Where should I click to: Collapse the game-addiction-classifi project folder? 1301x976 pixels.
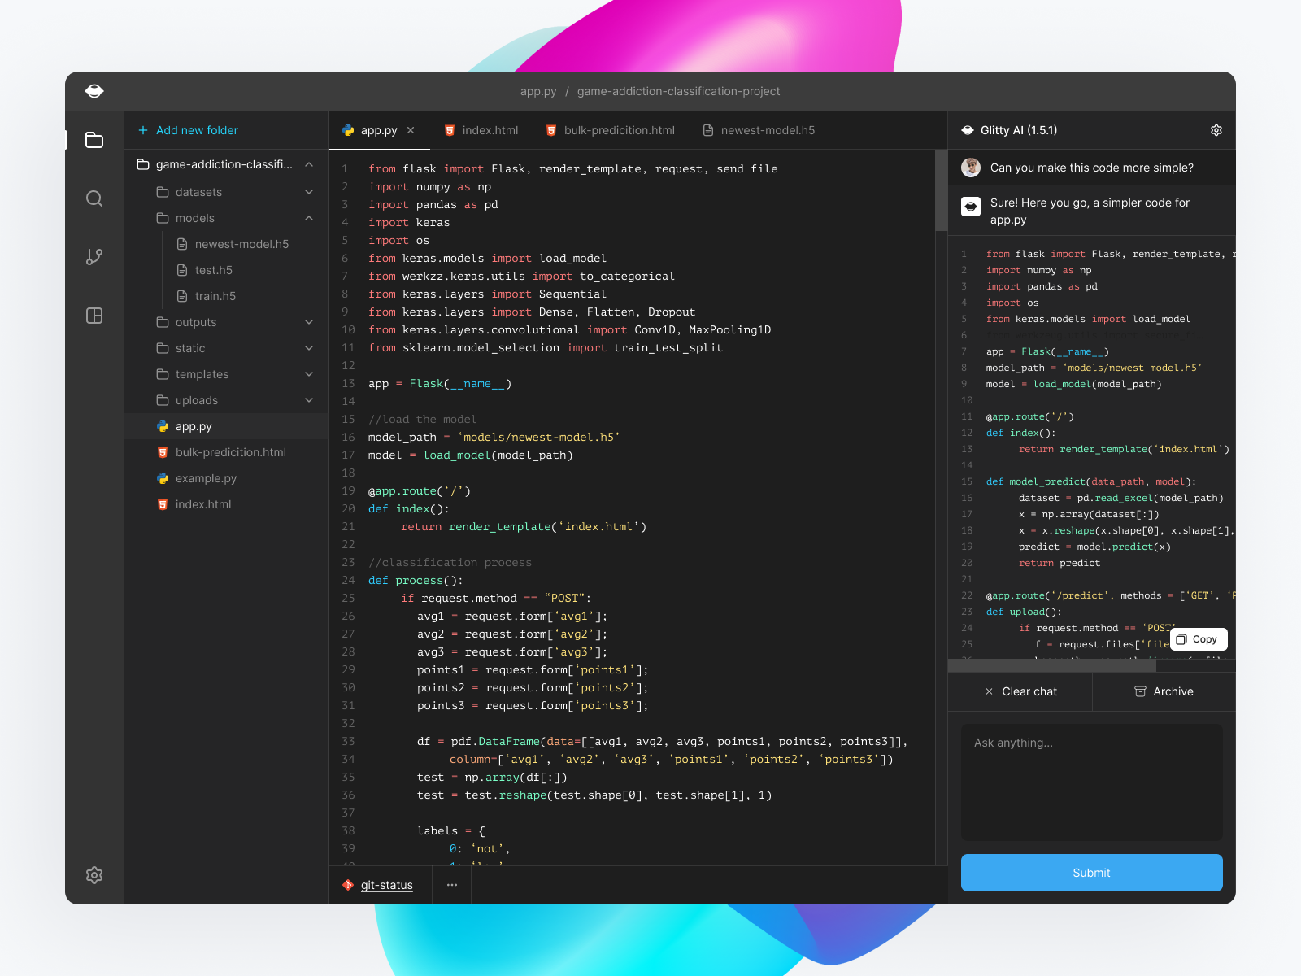pyautogui.click(x=309, y=164)
